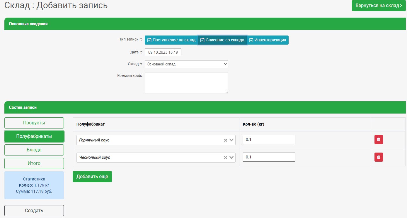Select record type Инвентаризация
This screenshot has height=218, width=407.
[x=268, y=40]
